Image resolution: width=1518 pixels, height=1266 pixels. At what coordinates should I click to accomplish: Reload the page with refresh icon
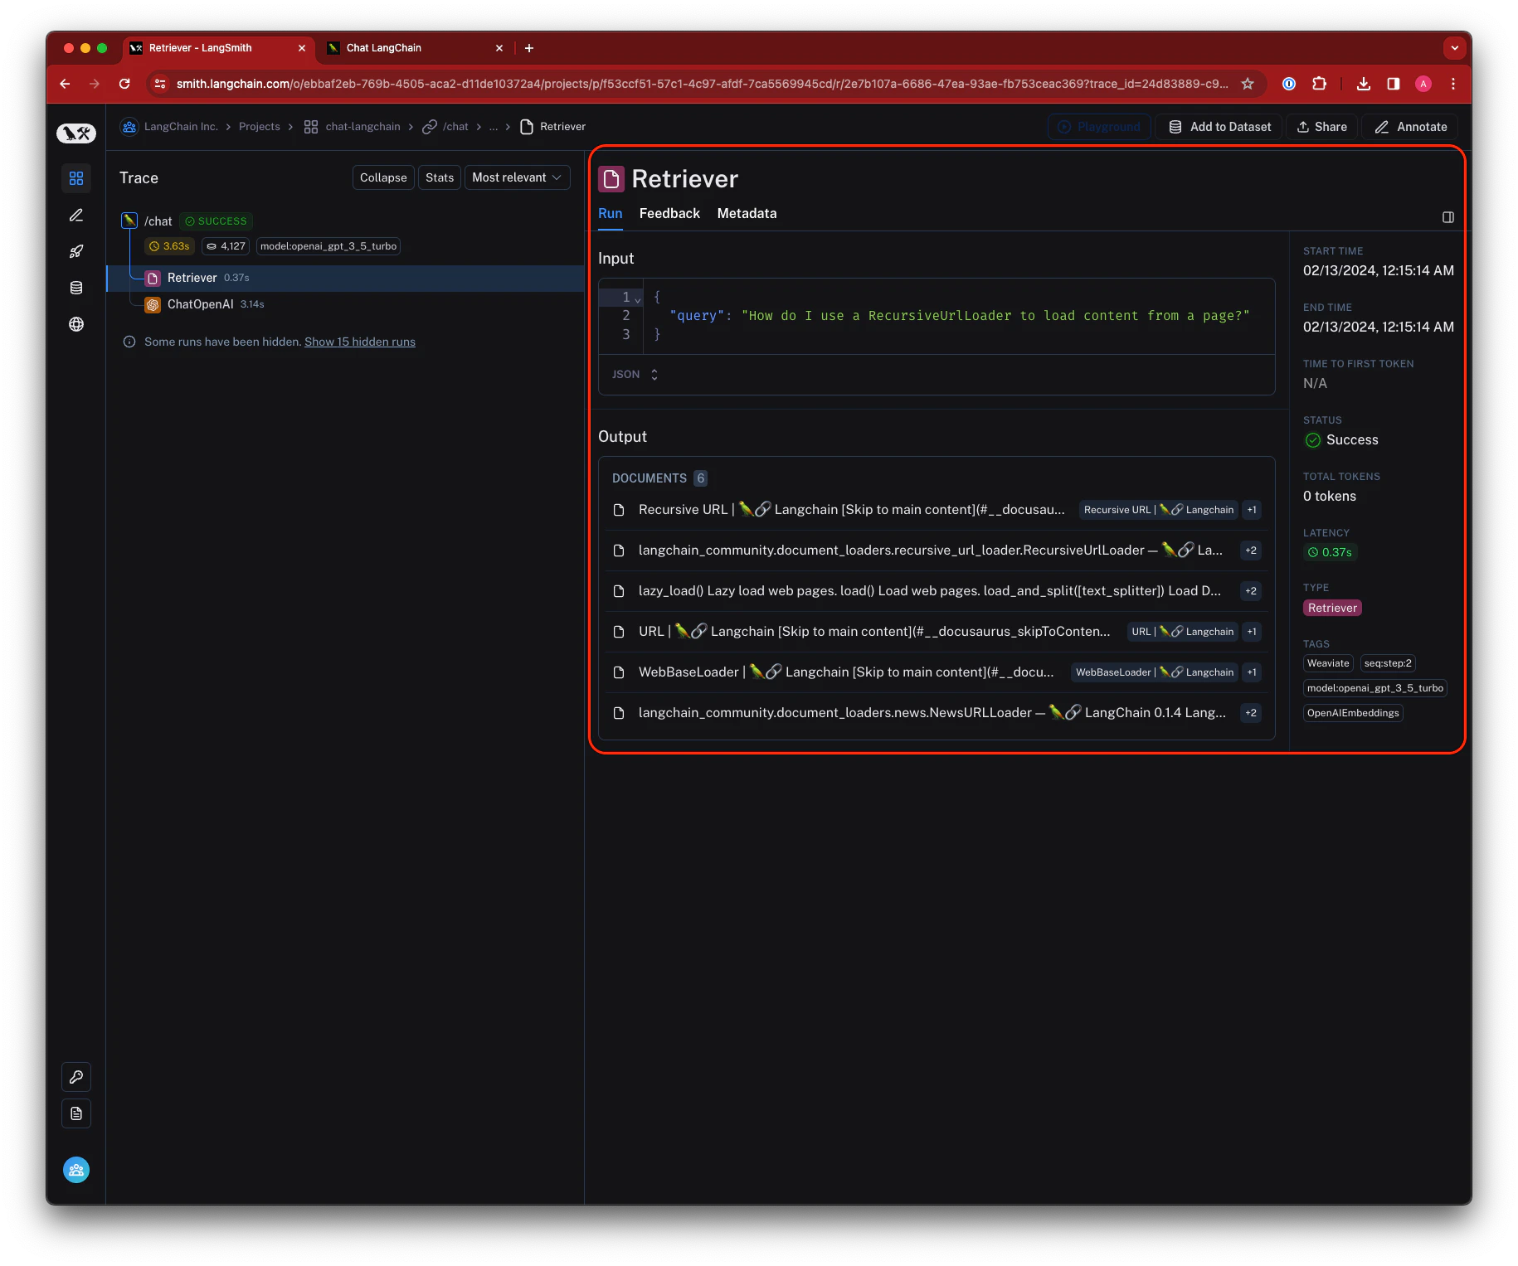point(124,84)
